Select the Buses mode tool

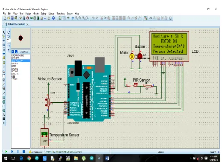4,53
